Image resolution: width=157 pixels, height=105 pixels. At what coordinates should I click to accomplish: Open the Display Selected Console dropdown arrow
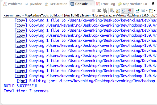point(147,11)
